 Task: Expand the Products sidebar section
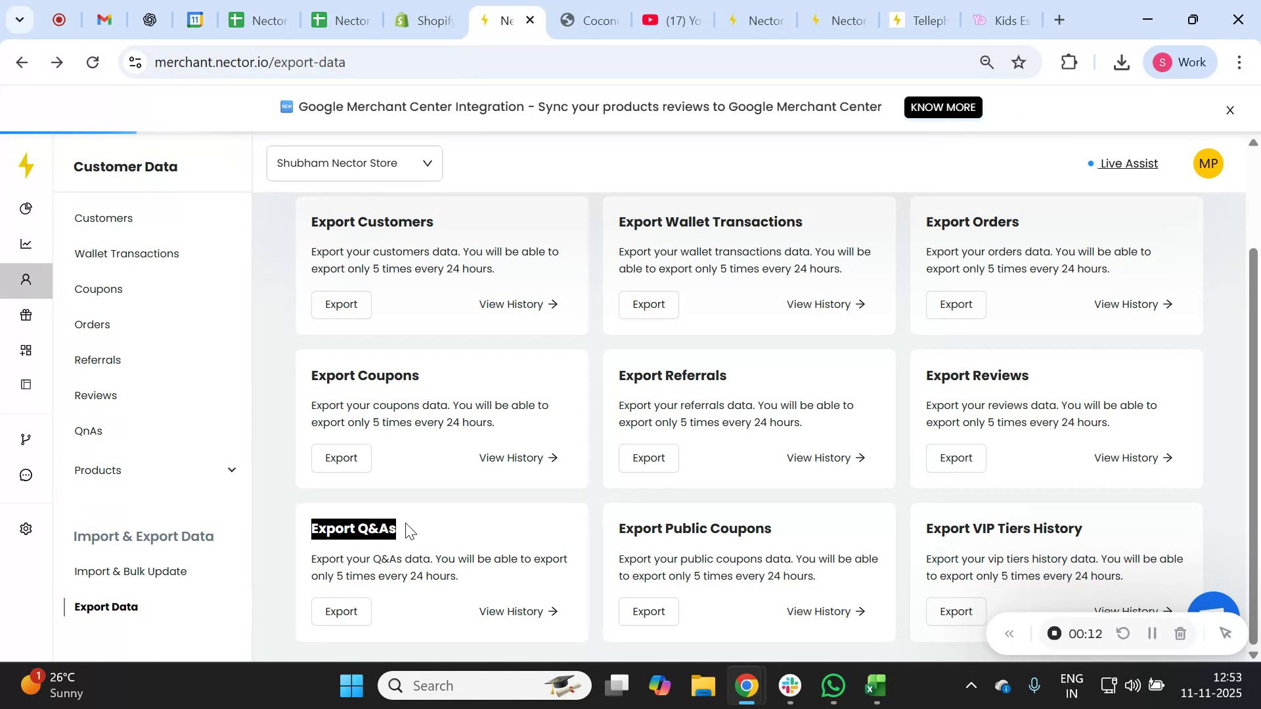coord(231,470)
